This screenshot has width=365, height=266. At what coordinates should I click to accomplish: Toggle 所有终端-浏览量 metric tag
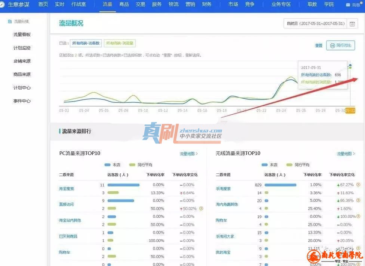click(x=120, y=43)
